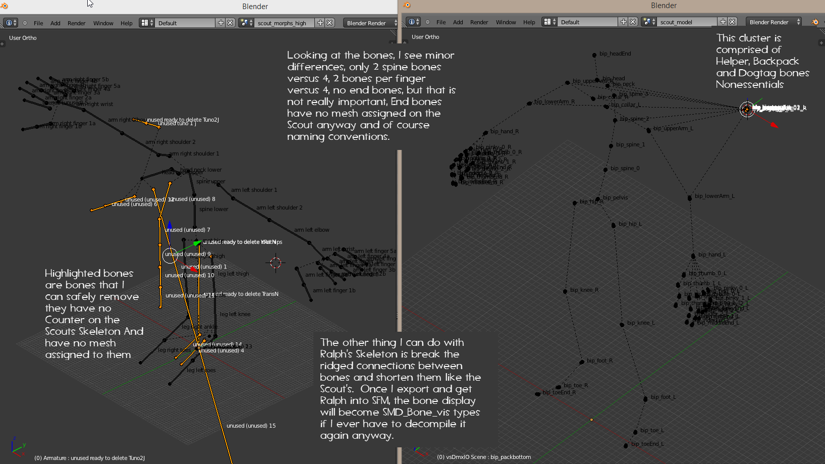The image size is (825, 464).
Task: Select the Default layout name field in right window
Action: tap(588, 22)
